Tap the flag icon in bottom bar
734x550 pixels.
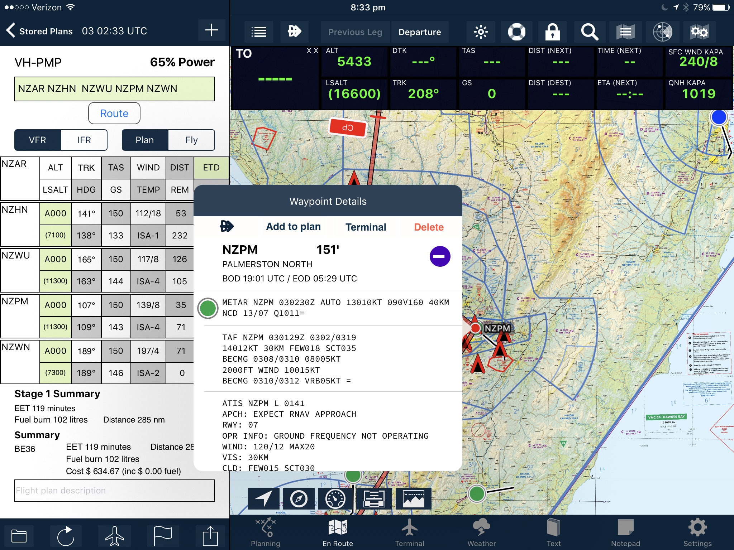[163, 536]
